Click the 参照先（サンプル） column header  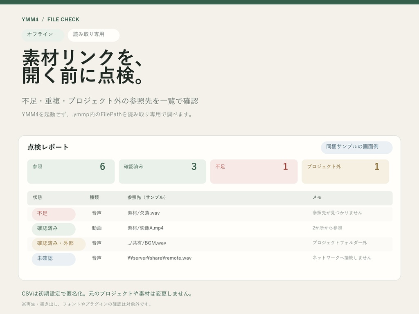click(x=147, y=197)
